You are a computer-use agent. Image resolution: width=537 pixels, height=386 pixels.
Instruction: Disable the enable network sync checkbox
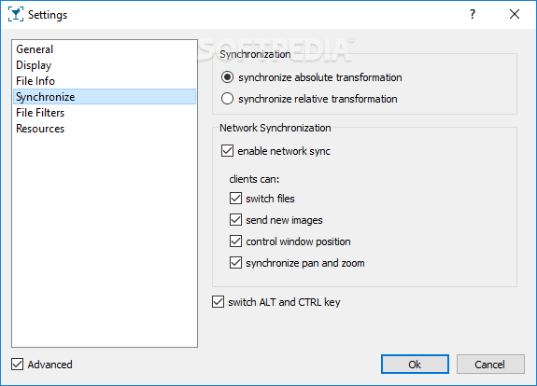[x=227, y=151]
